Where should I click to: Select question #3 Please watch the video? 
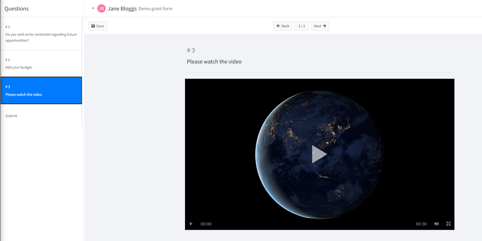[x=41, y=90]
